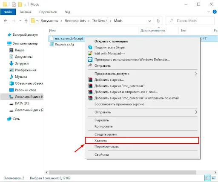Switch to the 'Вид' ribbon tab
Viewport: 218px width, 182px height.
pos(67,12)
